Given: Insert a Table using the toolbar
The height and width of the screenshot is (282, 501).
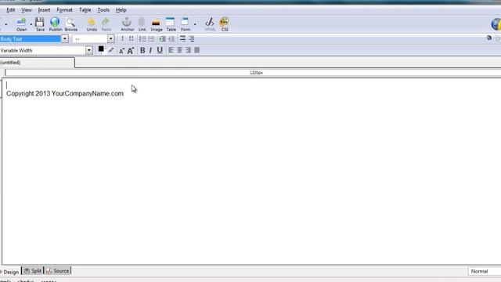Looking at the screenshot, I should click(x=171, y=24).
